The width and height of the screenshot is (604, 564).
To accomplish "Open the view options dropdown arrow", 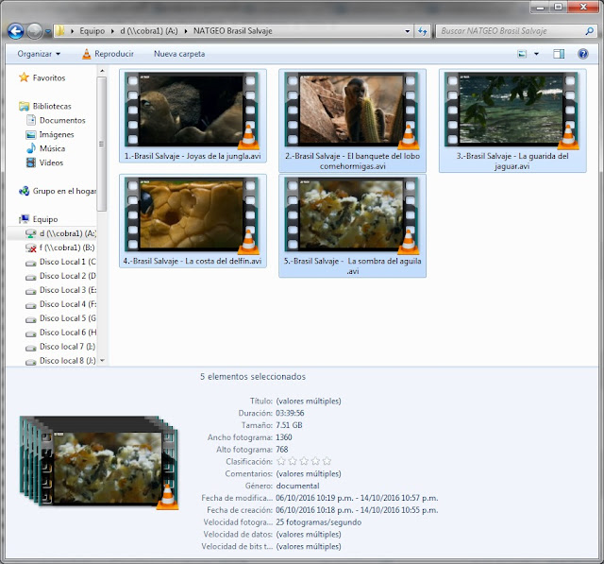I will [536, 54].
